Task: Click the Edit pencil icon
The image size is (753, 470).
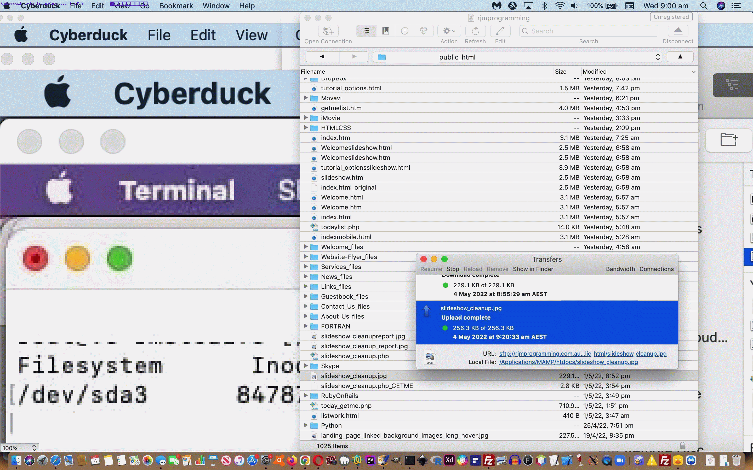Action: 500,31
